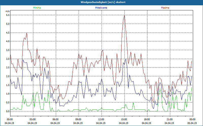203x126 pixels.
Task: Click the green Minima legend label
Action: pos(37,8)
